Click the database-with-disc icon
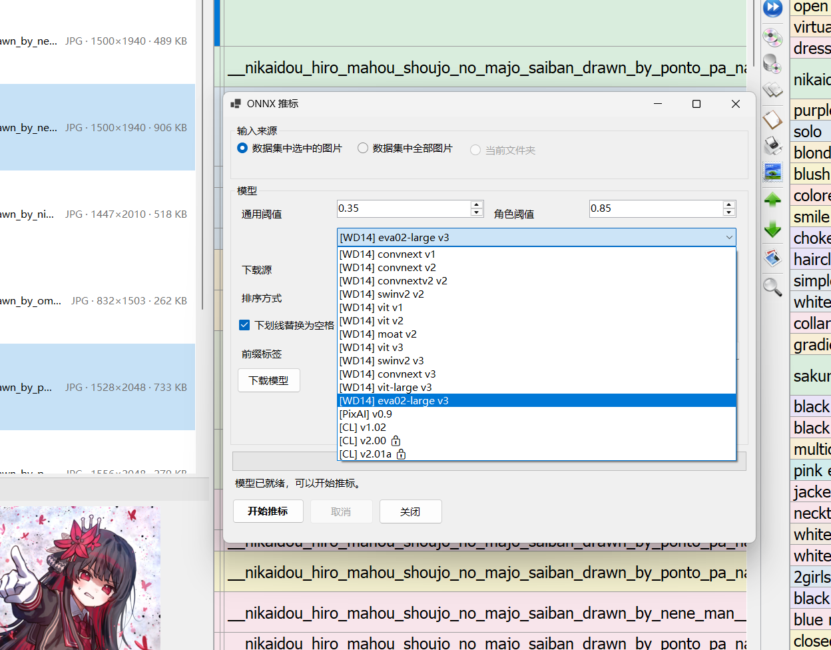Screen dimensions: 831x650 click(772, 63)
